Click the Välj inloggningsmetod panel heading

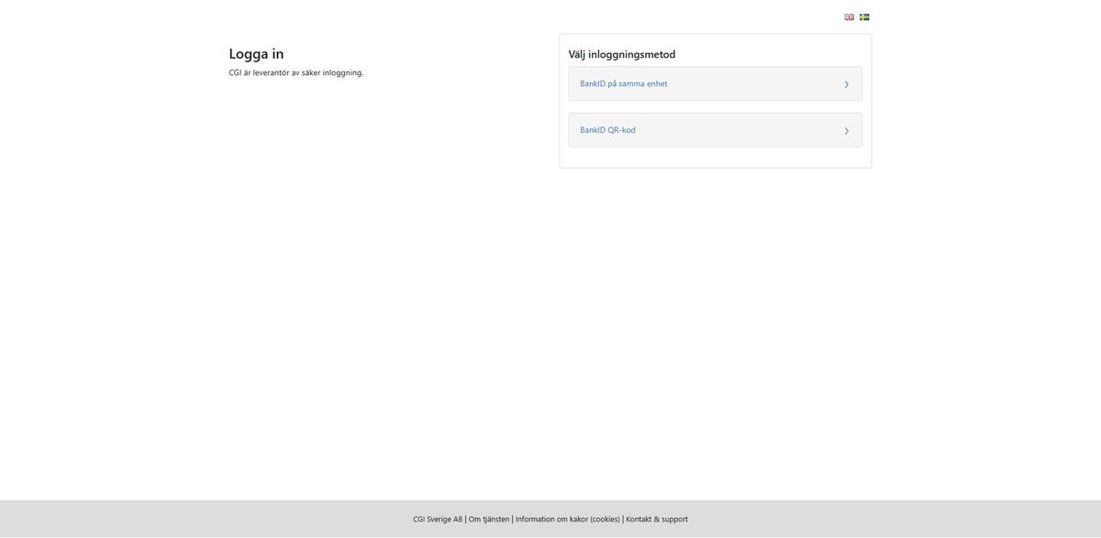click(x=621, y=54)
